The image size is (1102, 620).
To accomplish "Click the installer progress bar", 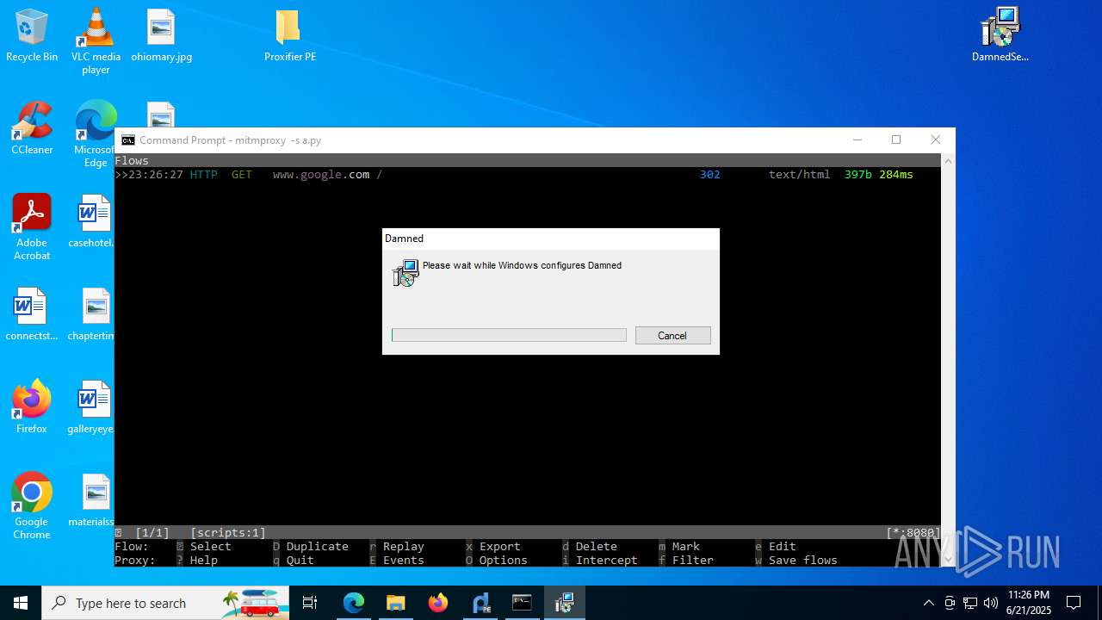I will [x=509, y=335].
